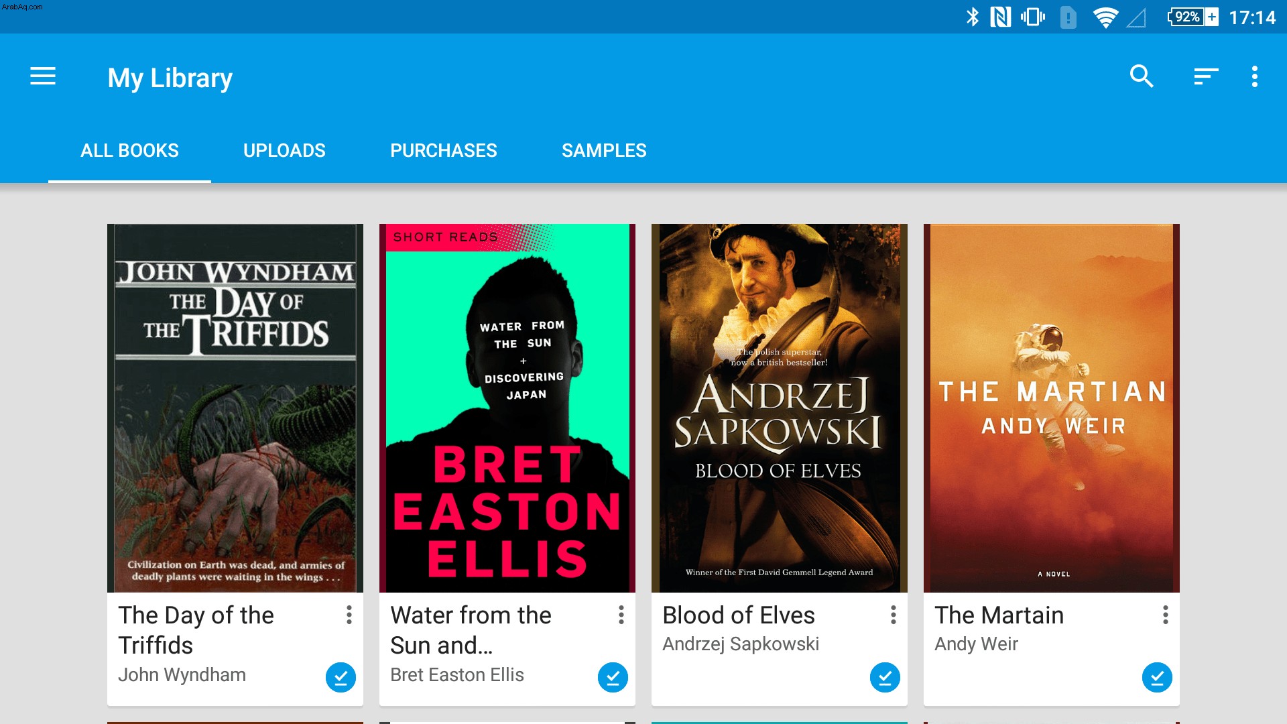The width and height of the screenshot is (1287, 724).
Task: Tap the 17:14 clock
Action: click(x=1252, y=17)
